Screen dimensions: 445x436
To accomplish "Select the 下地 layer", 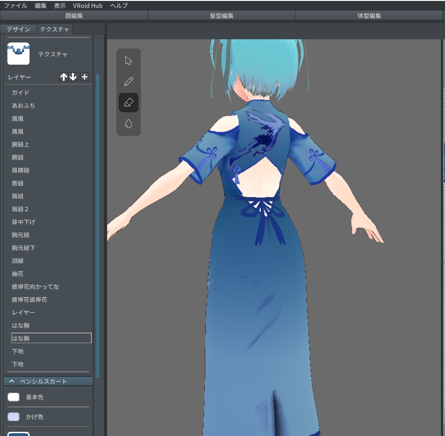I will [x=18, y=351].
